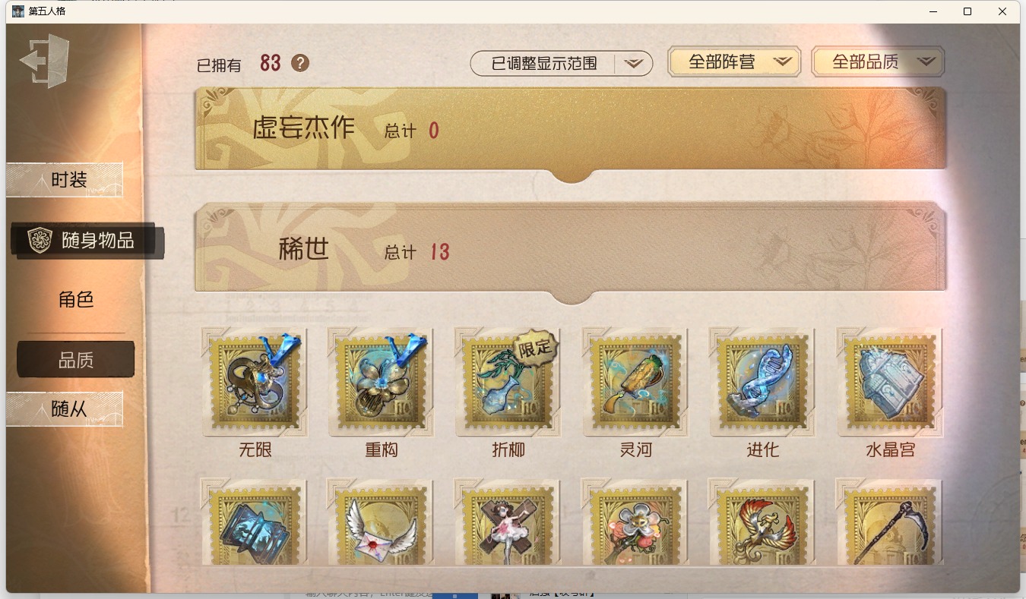This screenshot has height=599, width=1026.
Task: Select the 随身物品 tab
Action: click(x=87, y=241)
